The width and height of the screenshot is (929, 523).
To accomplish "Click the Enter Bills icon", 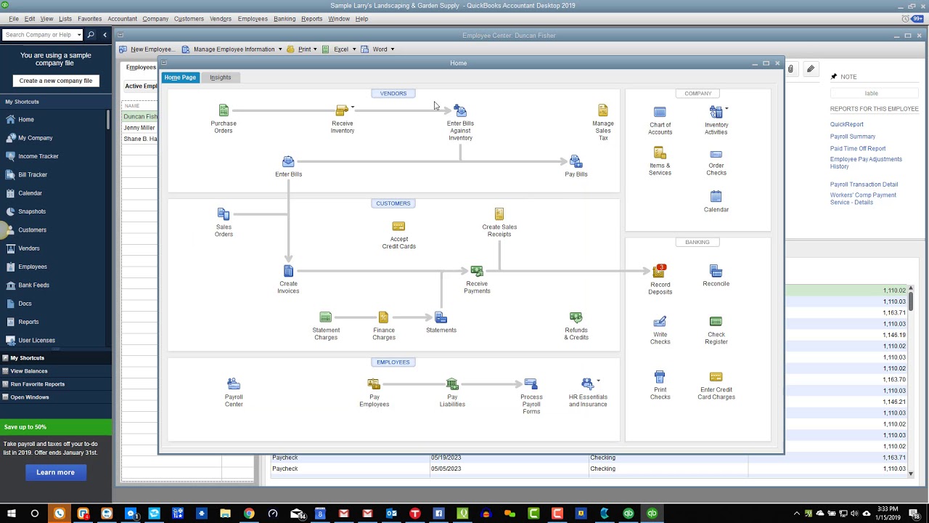I will tap(288, 161).
